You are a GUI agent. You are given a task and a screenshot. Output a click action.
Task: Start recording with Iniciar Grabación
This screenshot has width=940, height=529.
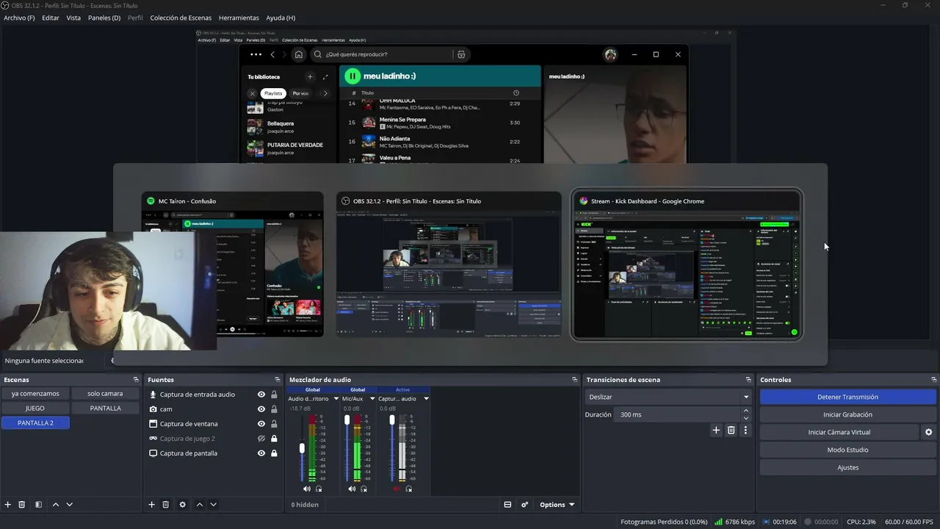coord(847,414)
